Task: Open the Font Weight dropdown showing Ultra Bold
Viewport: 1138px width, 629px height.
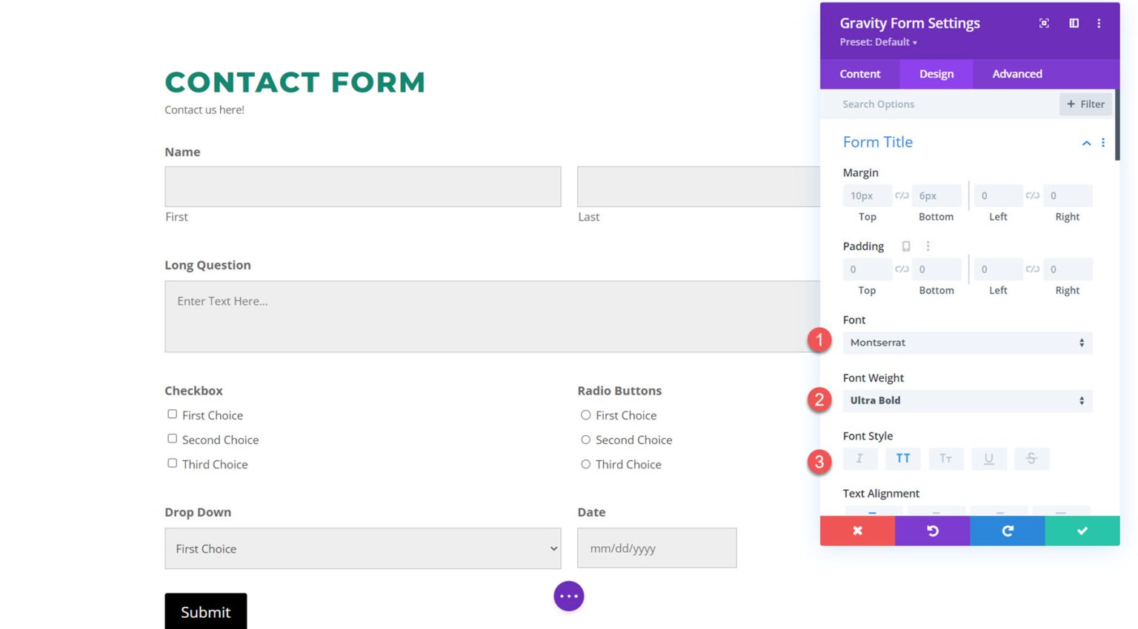Action: coord(967,400)
